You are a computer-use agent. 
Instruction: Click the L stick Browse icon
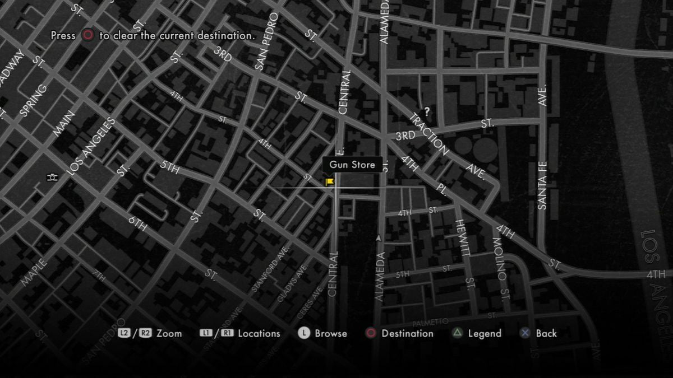coord(303,333)
